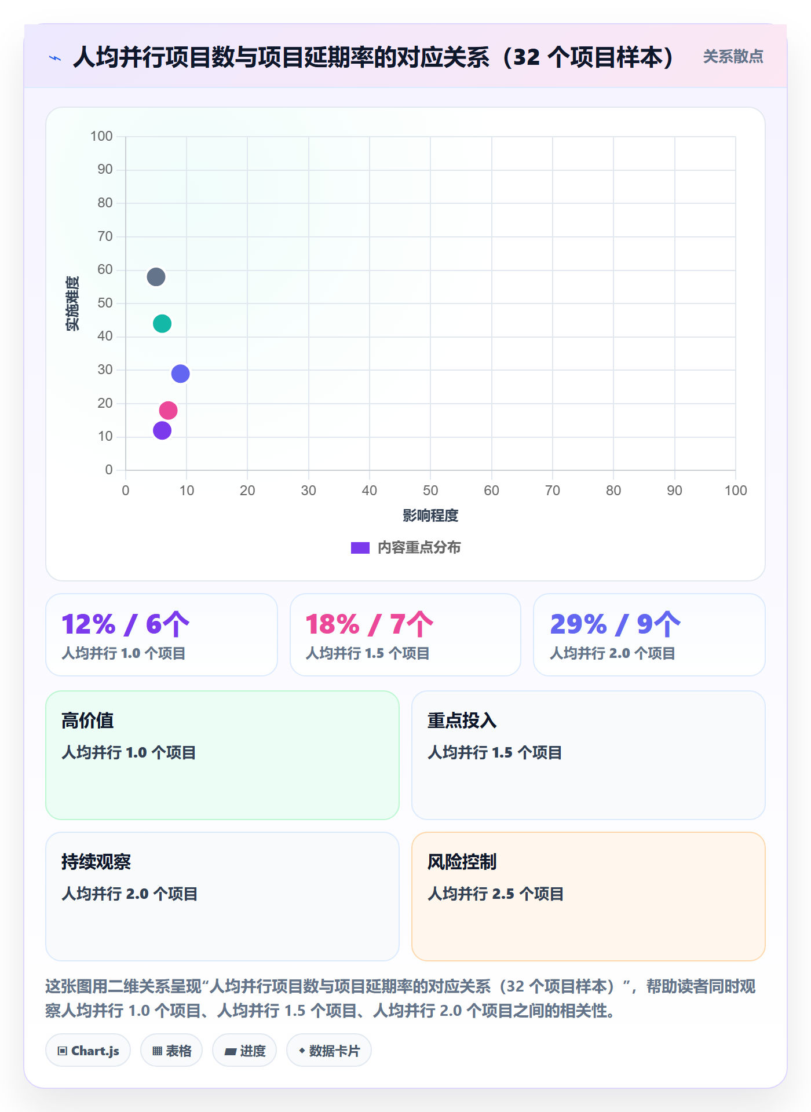Click the small icon in the Chart.js tag
Image resolution: width=811 pixels, height=1112 pixels.
click(63, 1051)
